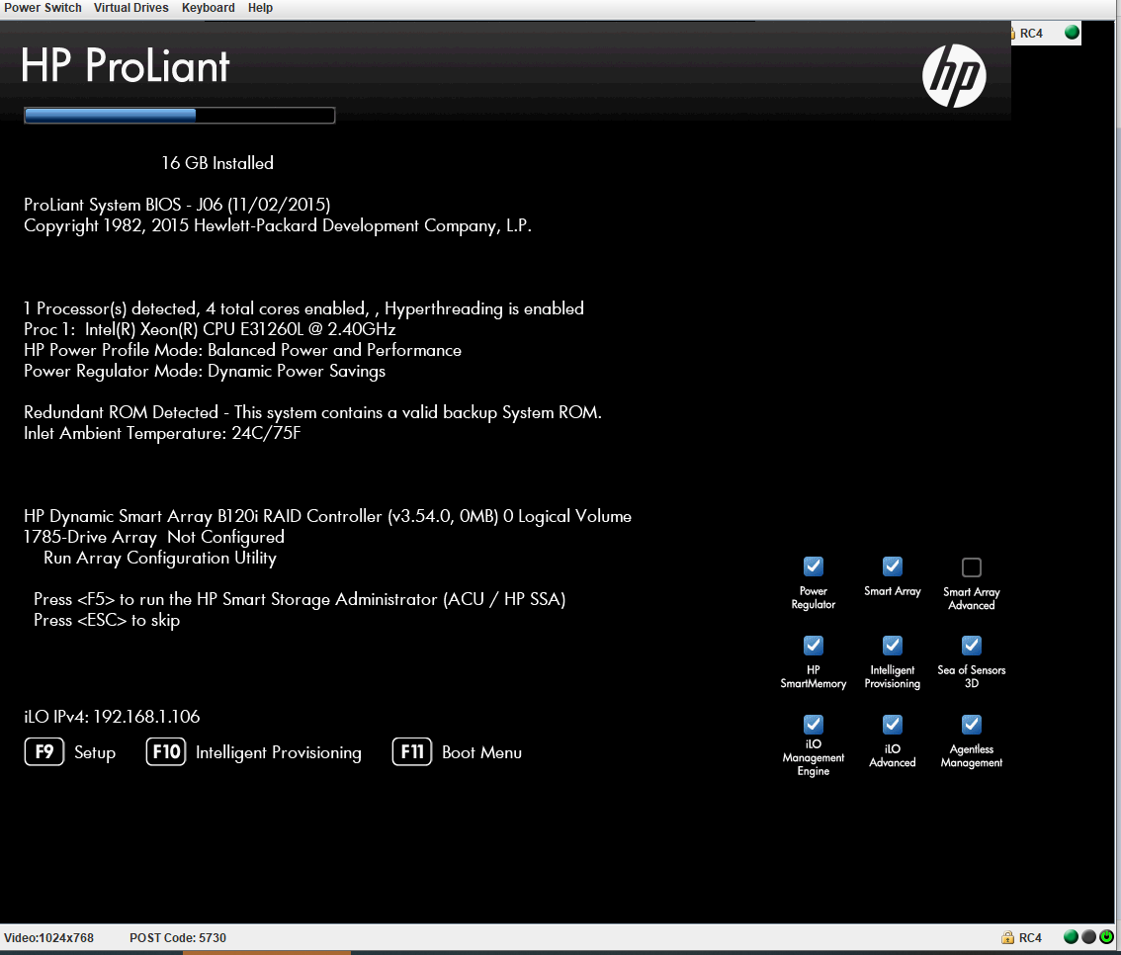Click the Setup label next to F9
The width and height of the screenshot is (1121, 955).
pyautogui.click(x=95, y=752)
